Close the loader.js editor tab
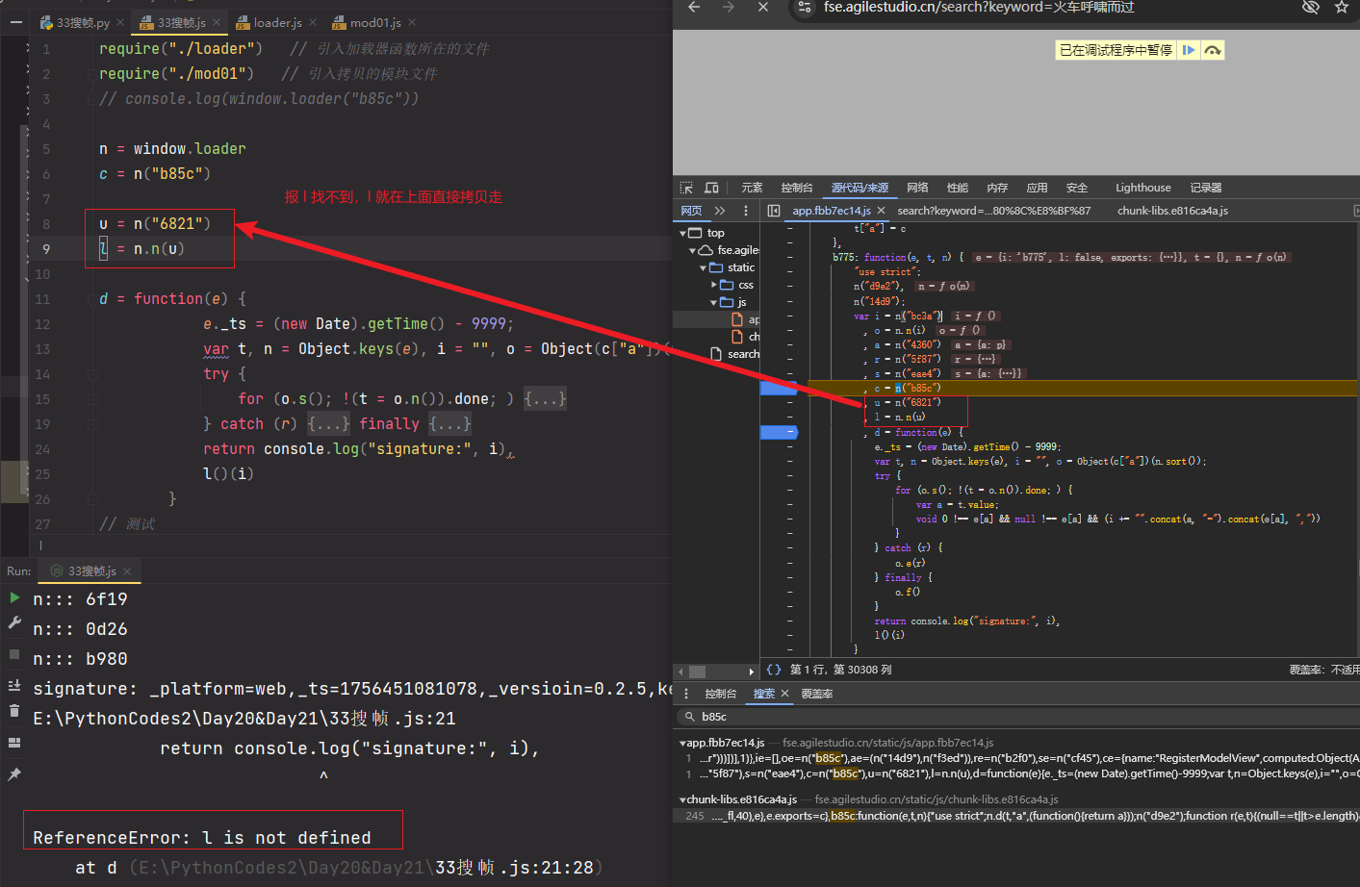 313,22
